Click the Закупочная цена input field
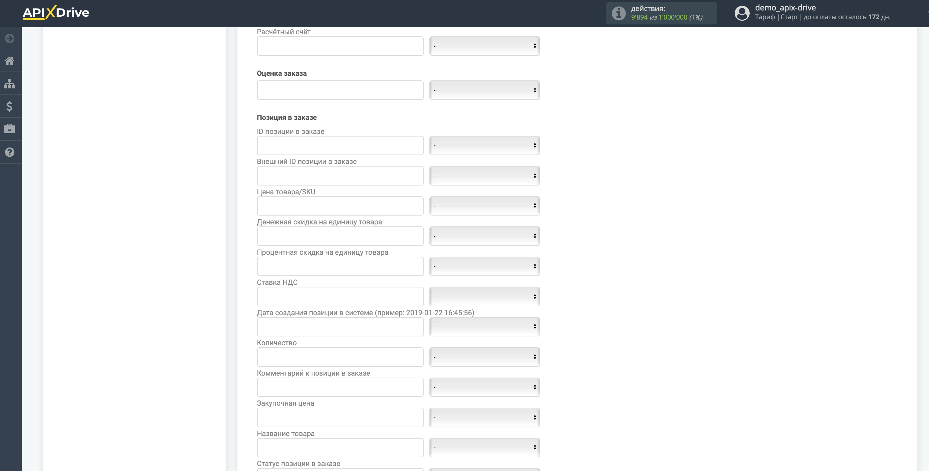 click(340, 417)
